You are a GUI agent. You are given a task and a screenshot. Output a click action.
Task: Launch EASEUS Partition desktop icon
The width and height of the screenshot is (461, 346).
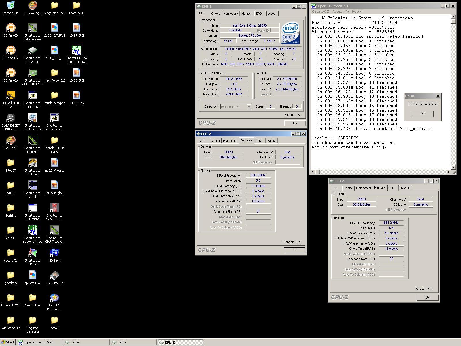point(54,302)
